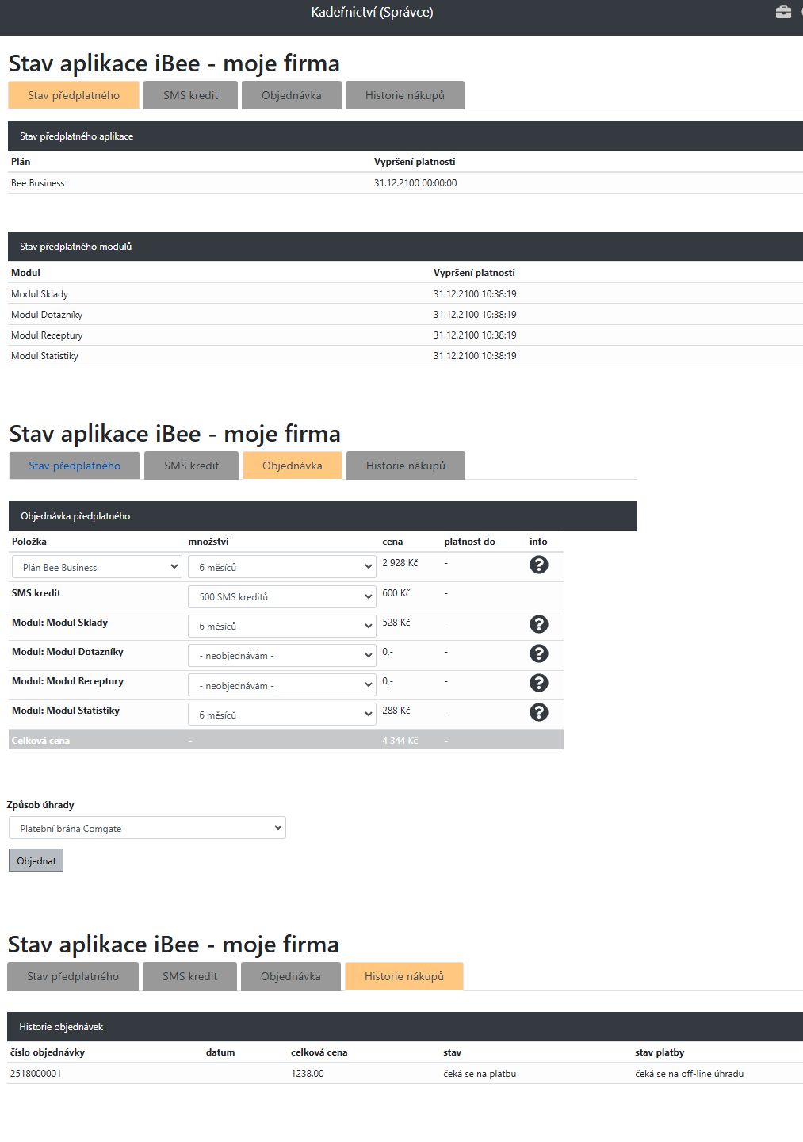Click question mark icon for Modul Receptury
The width and height of the screenshot is (803, 1142).
click(538, 683)
